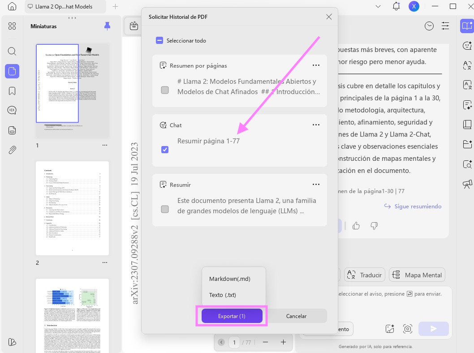The height and width of the screenshot is (353, 474).
Task: Open the search tool in left sidebar
Action: [12, 51]
